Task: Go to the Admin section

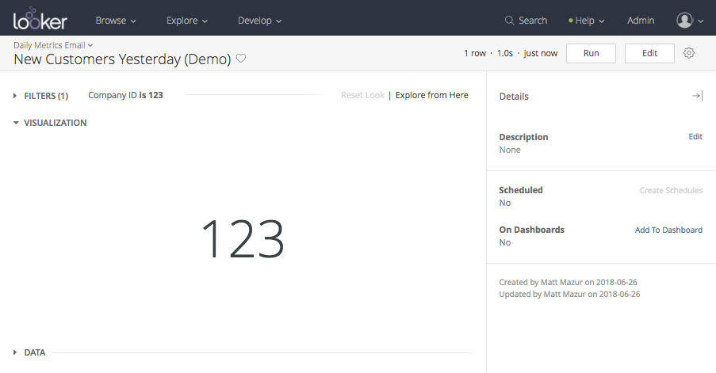Action: point(641,21)
